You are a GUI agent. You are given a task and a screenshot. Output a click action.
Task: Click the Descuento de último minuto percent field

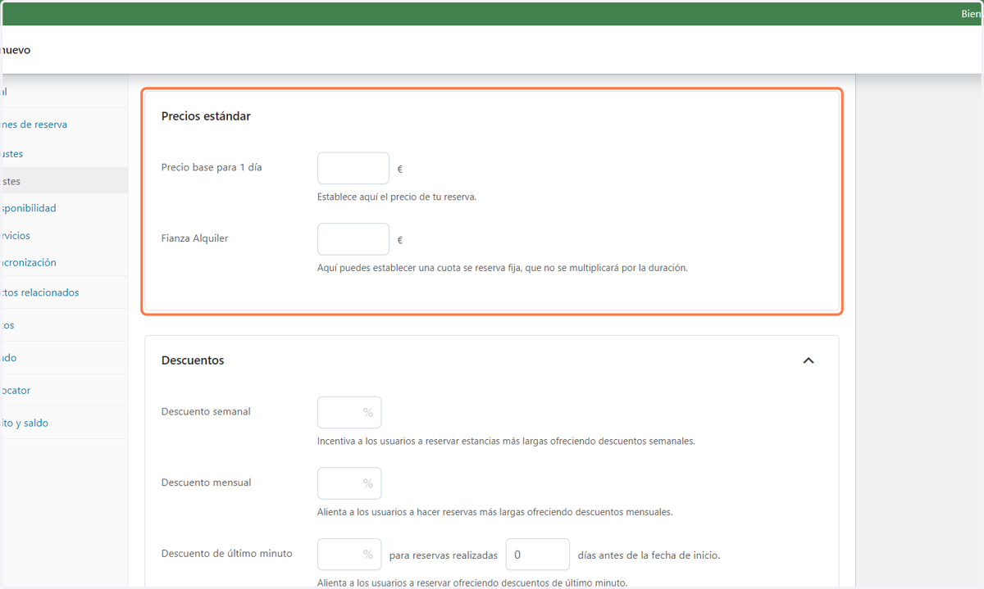click(x=349, y=555)
